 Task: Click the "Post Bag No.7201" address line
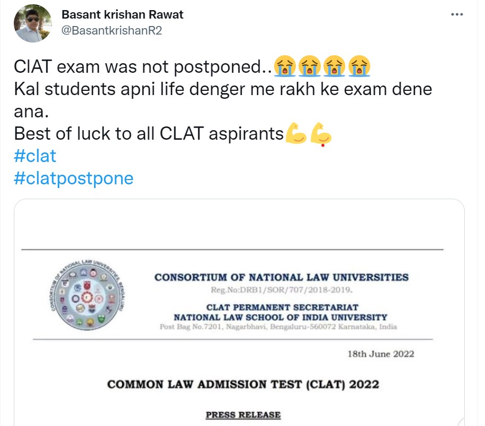278,327
